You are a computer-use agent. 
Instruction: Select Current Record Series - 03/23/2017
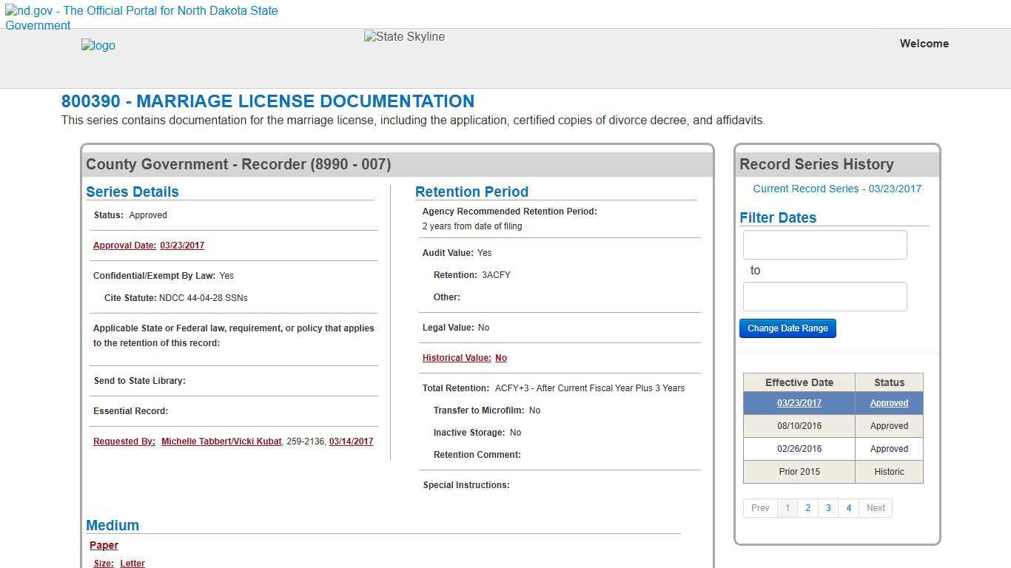click(837, 189)
